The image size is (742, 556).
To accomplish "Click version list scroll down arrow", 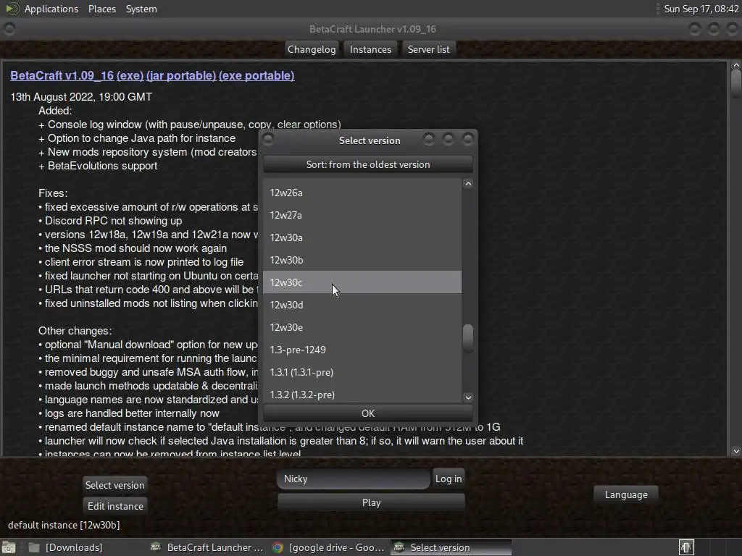I will point(468,397).
